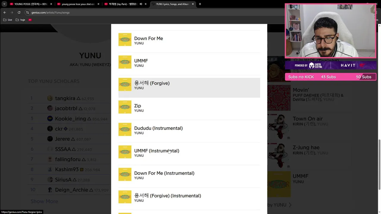The width and height of the screenshot is (381, 214).
Task: Close the YOUNG POSSE tab
Action: pyautogui.click(x=51, y=4)
